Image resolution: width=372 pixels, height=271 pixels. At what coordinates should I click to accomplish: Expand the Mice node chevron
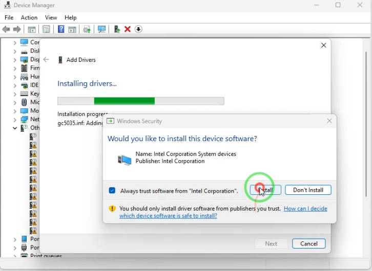pos(15,102)
